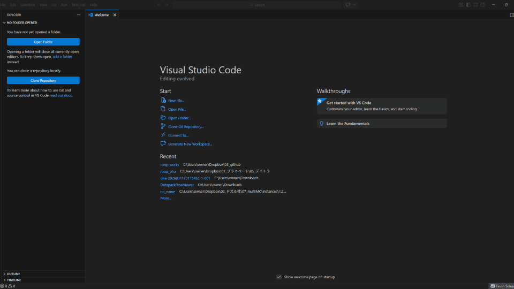
Task: Collapse the No Folder Opened section
Action: pos(21,22)
